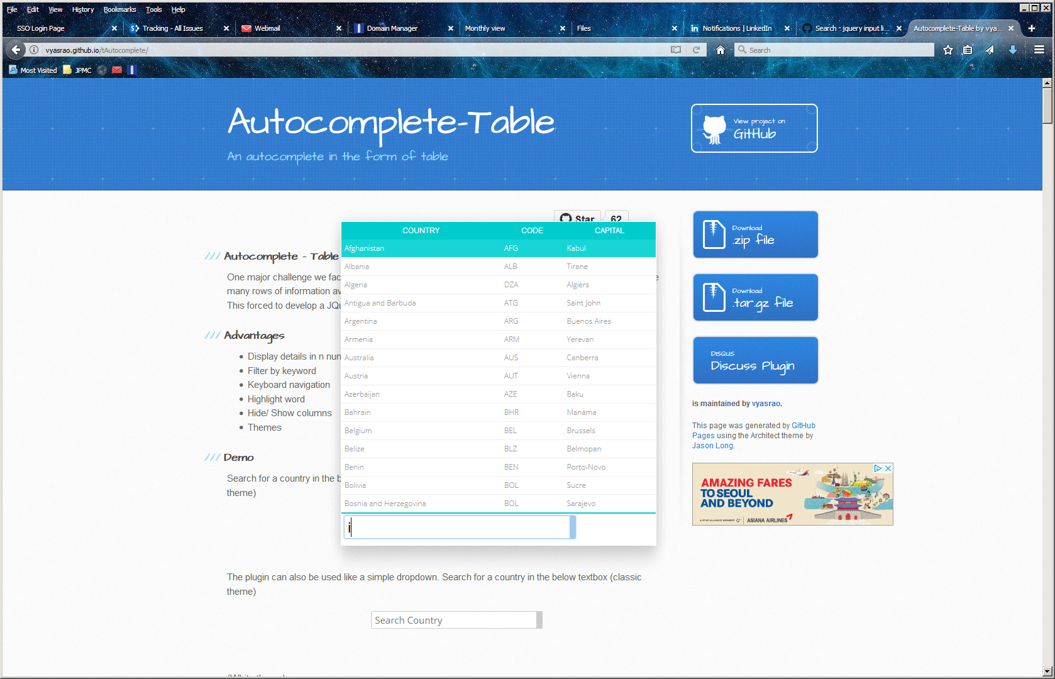Click the browser back arrow button

[16, 50]
